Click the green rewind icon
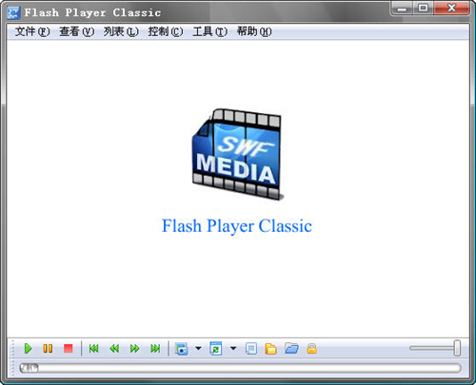 tap(114, 349)
